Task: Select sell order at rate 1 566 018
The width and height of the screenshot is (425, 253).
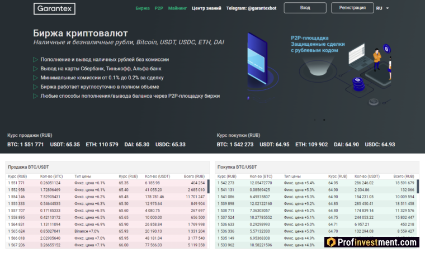Action: pyautogui.click(x=106, y=238)
